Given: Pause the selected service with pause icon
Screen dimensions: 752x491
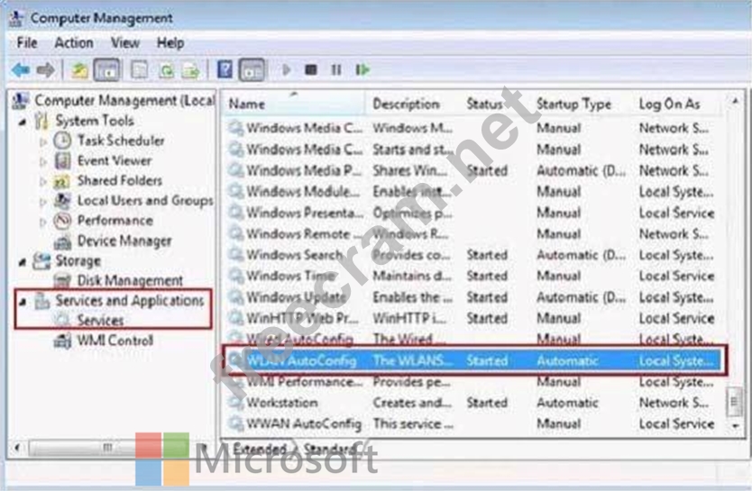Looking at the screenshot, I should click(336, 70).
